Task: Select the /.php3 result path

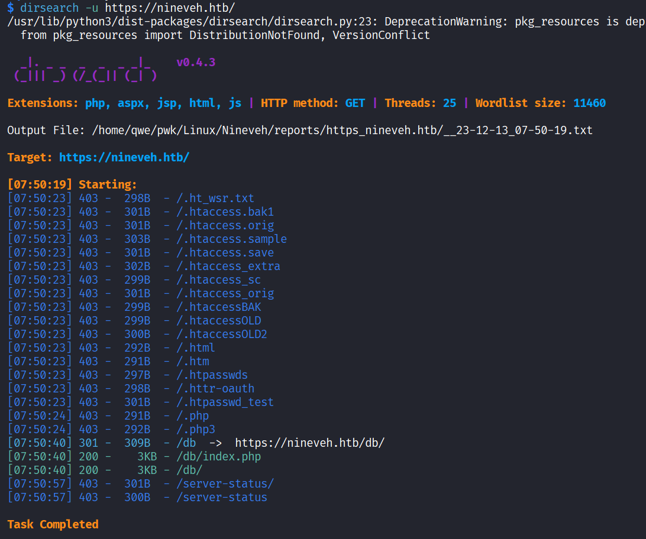Action: [196, 429]
